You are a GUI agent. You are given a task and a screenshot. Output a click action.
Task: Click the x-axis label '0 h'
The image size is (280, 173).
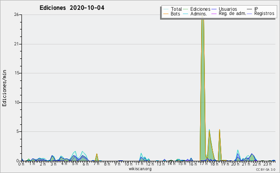pyautogui.click(x=21, y=164)
